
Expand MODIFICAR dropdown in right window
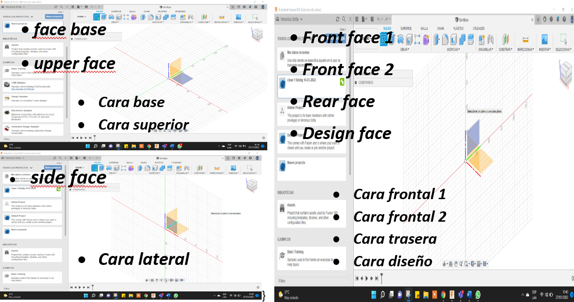pyautogui.click(x=454, y=49)
